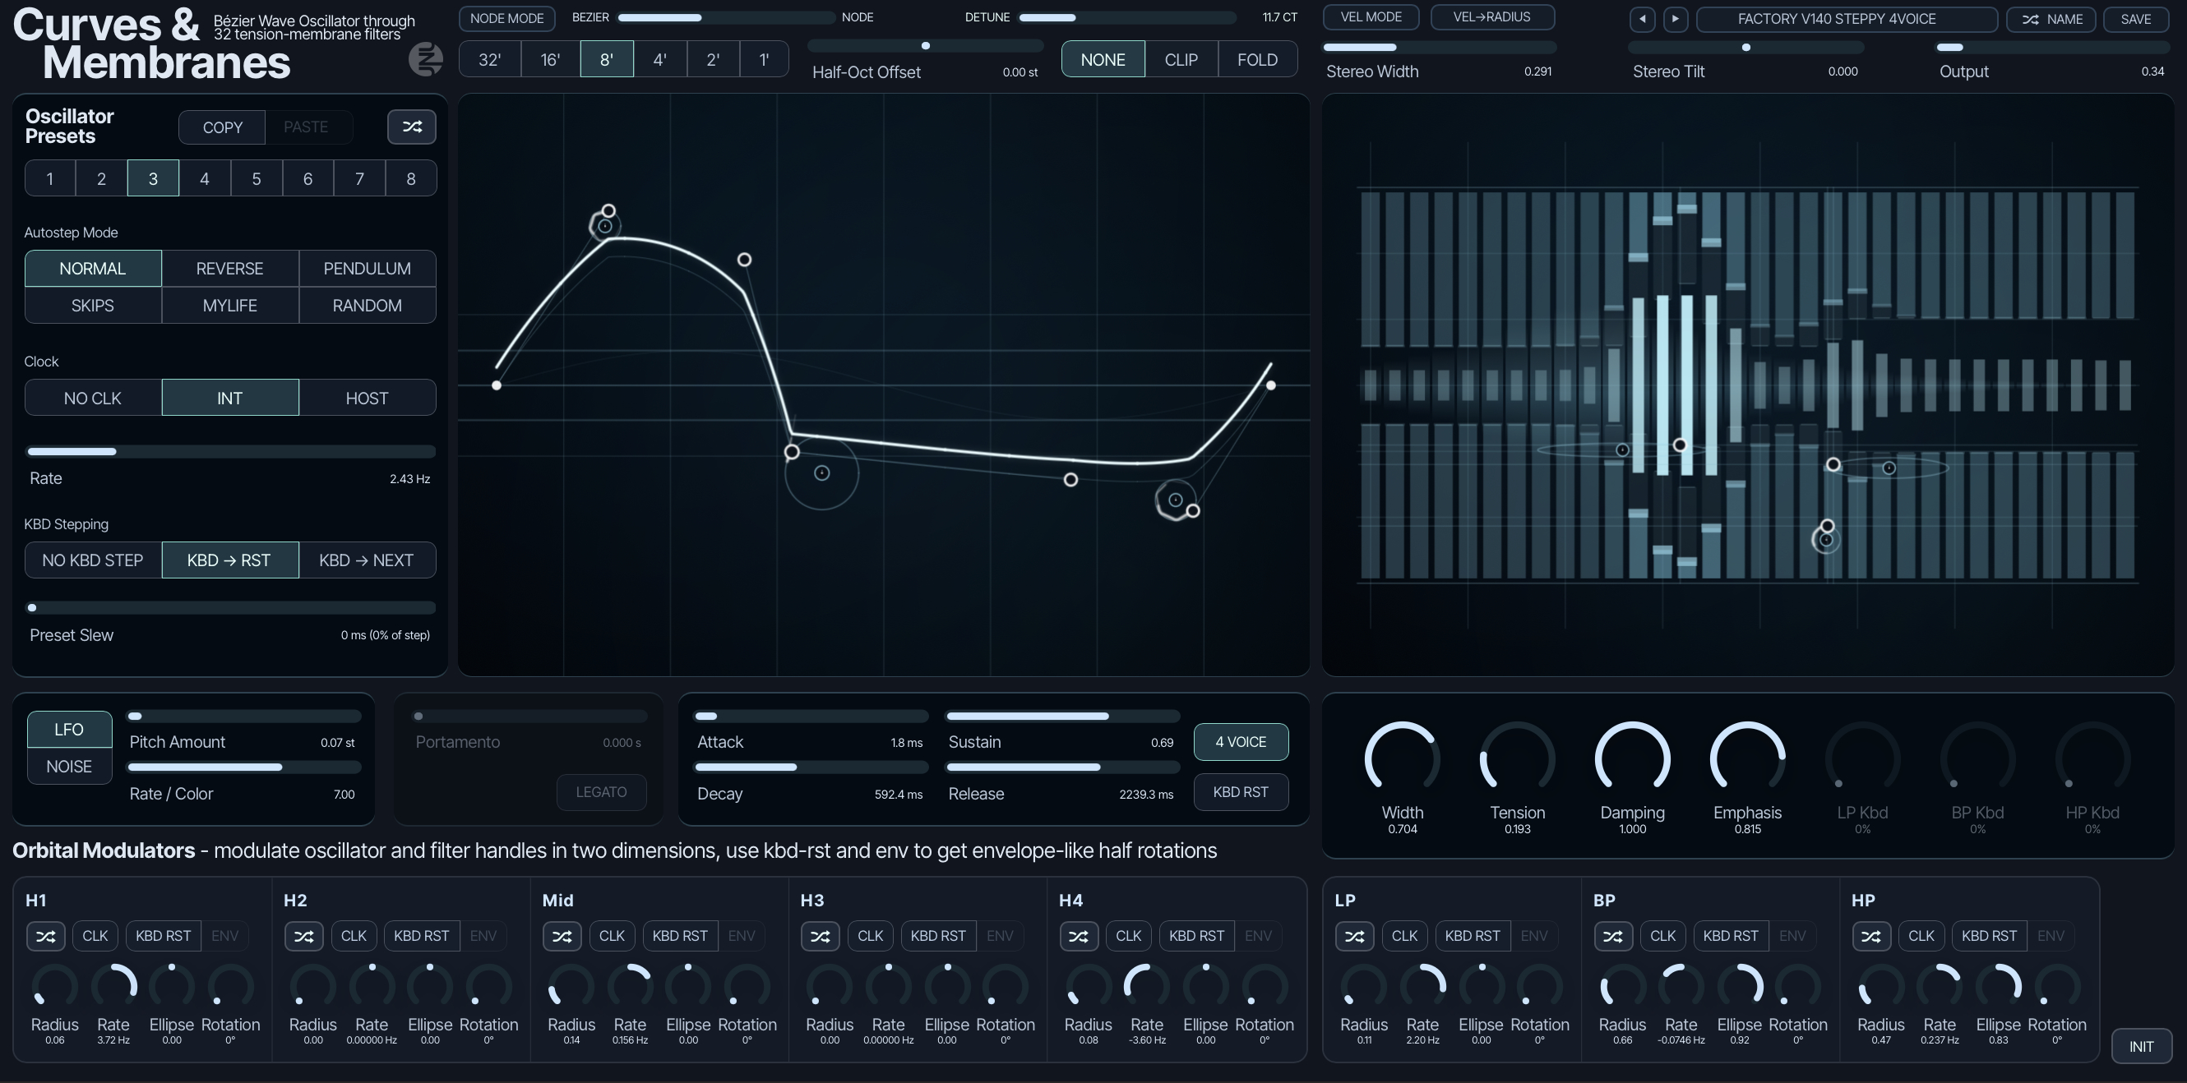Adjust the clock Rate slider
This screenshot has width=2187, height=1083.
coord(231,452)
